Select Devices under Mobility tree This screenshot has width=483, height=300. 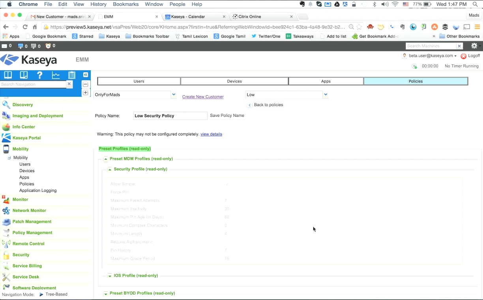[x=27, y=171]
